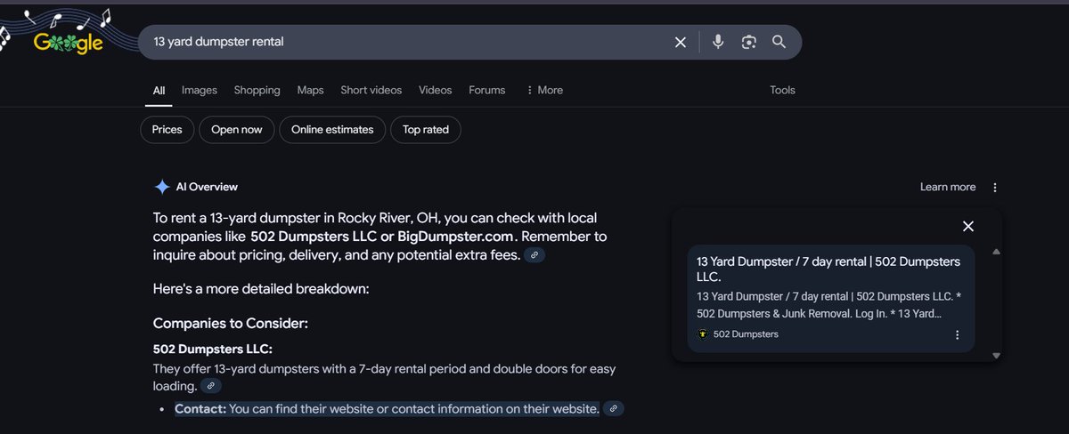
Task: Click into the search input field
Action: coord(405,42)
